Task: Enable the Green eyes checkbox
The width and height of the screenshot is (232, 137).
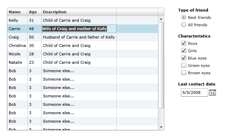Action: click(x=184, y=65)
